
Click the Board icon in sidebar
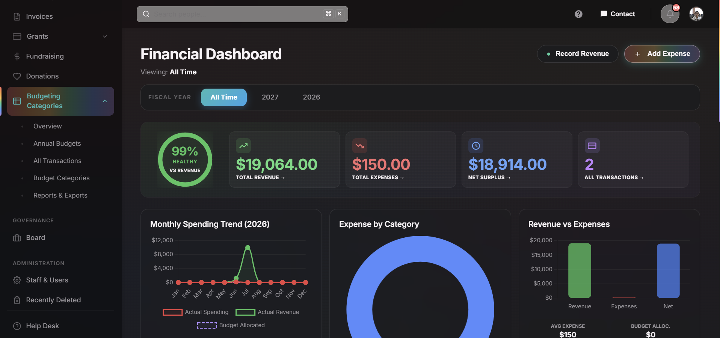tap(17, 238)
